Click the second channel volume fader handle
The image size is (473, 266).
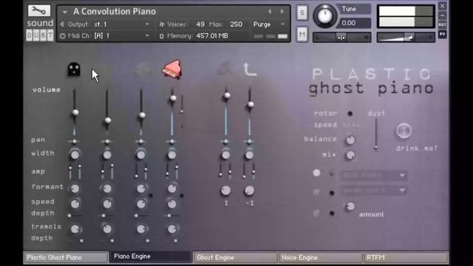tap(108, 120)
